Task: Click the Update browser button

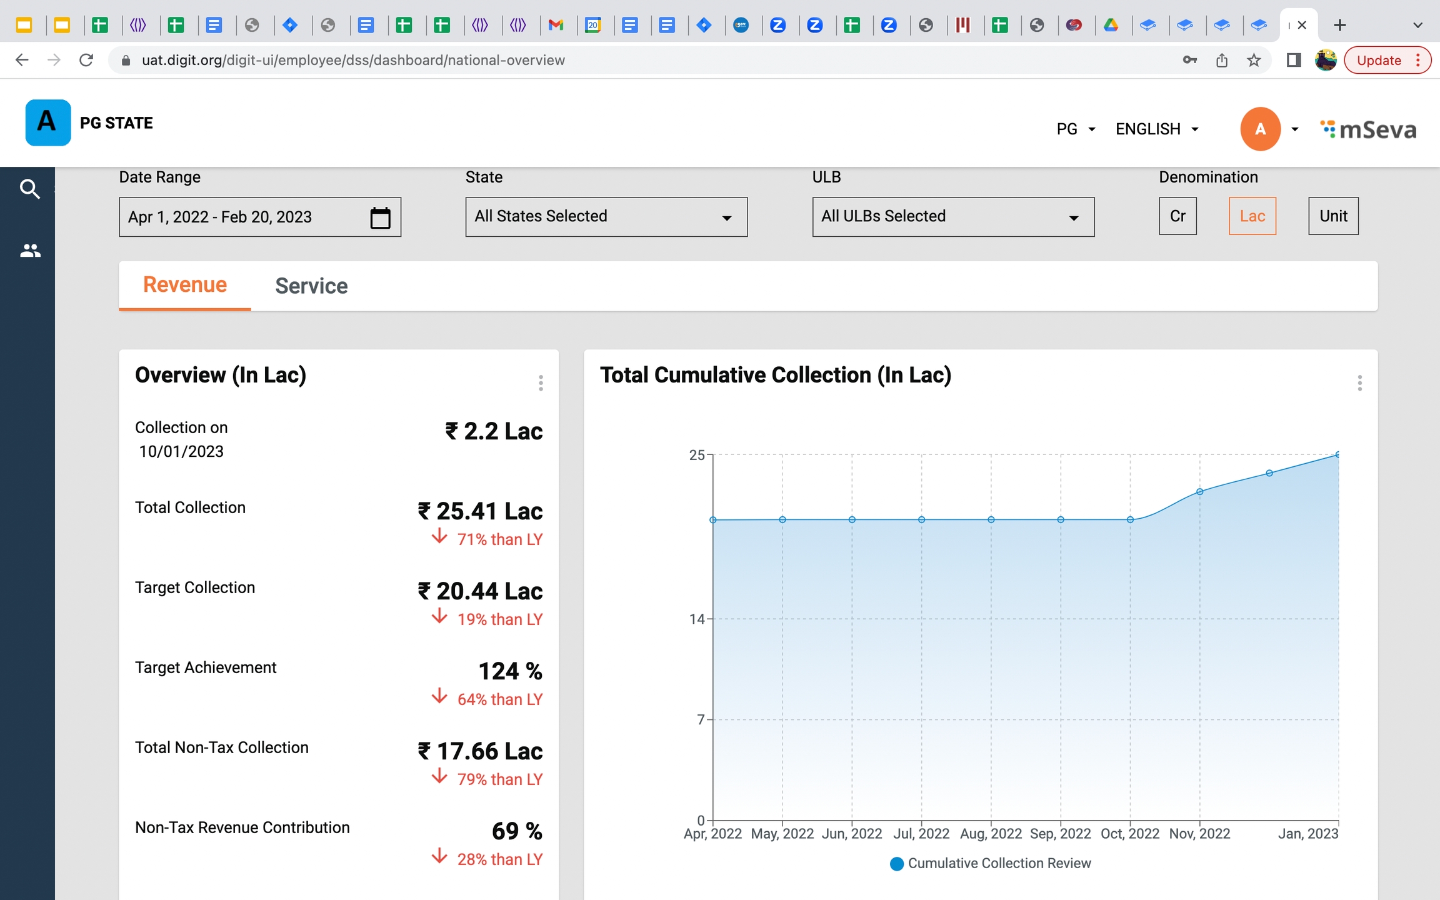Action: [1379, 61]
